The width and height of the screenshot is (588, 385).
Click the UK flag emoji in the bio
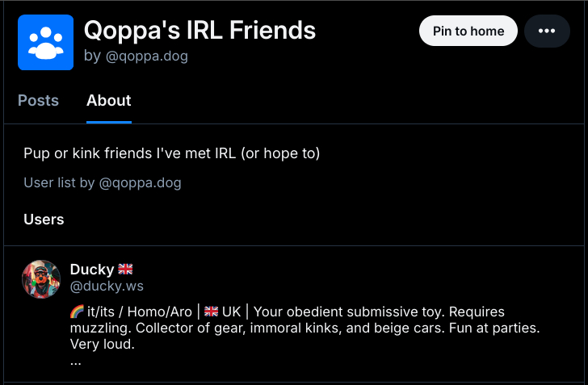[x=211, y=312]
